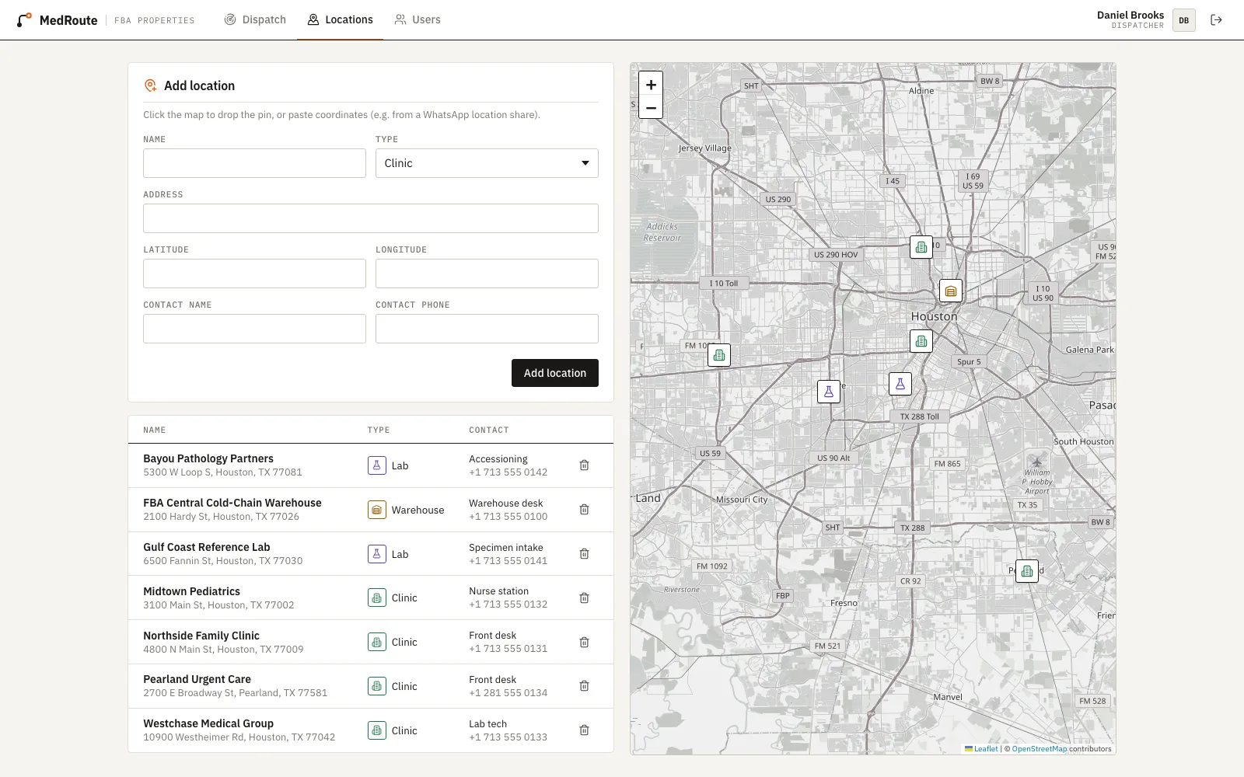Click the Daniel Brooks user name
The height and width of the screenshot is (777, 1244).
pos(1130,15)
